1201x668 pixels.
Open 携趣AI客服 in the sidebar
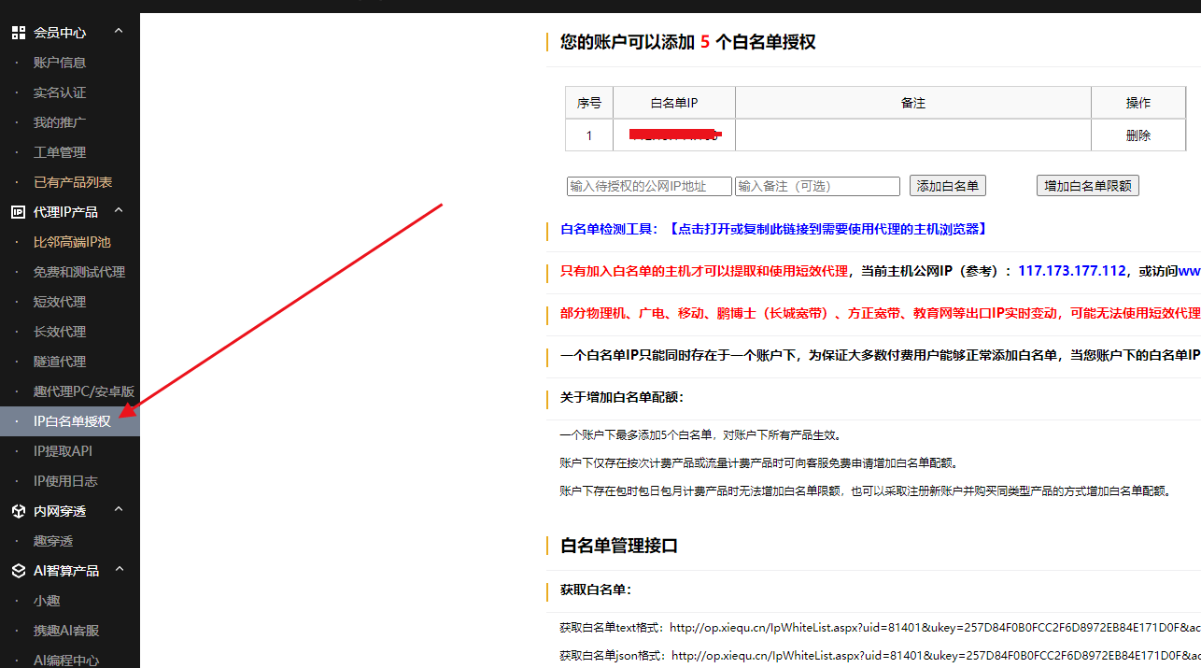[67, 630]
